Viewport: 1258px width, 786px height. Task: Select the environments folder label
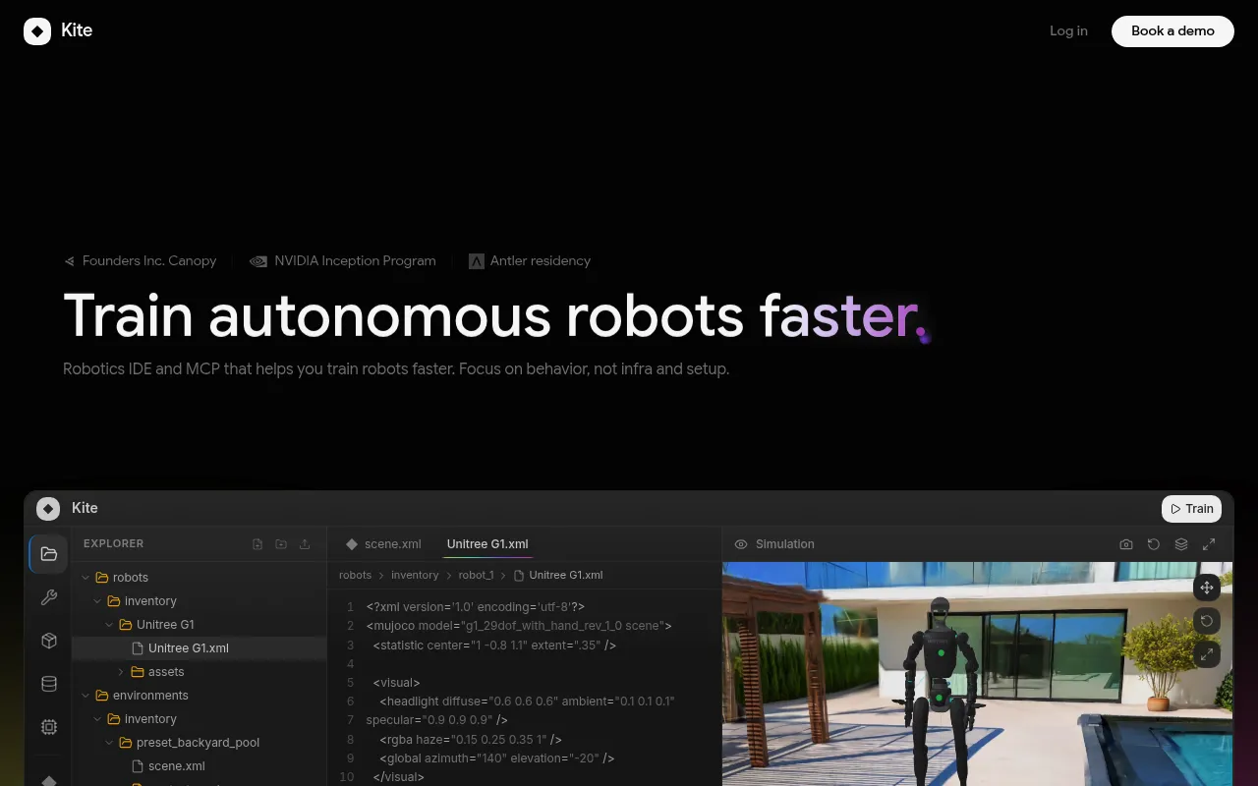[x=150, y=696]
